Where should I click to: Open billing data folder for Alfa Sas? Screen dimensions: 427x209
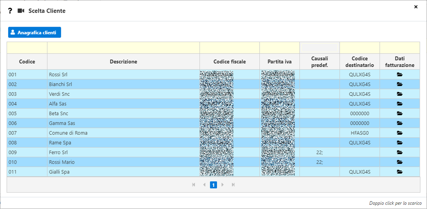(400, 104)
